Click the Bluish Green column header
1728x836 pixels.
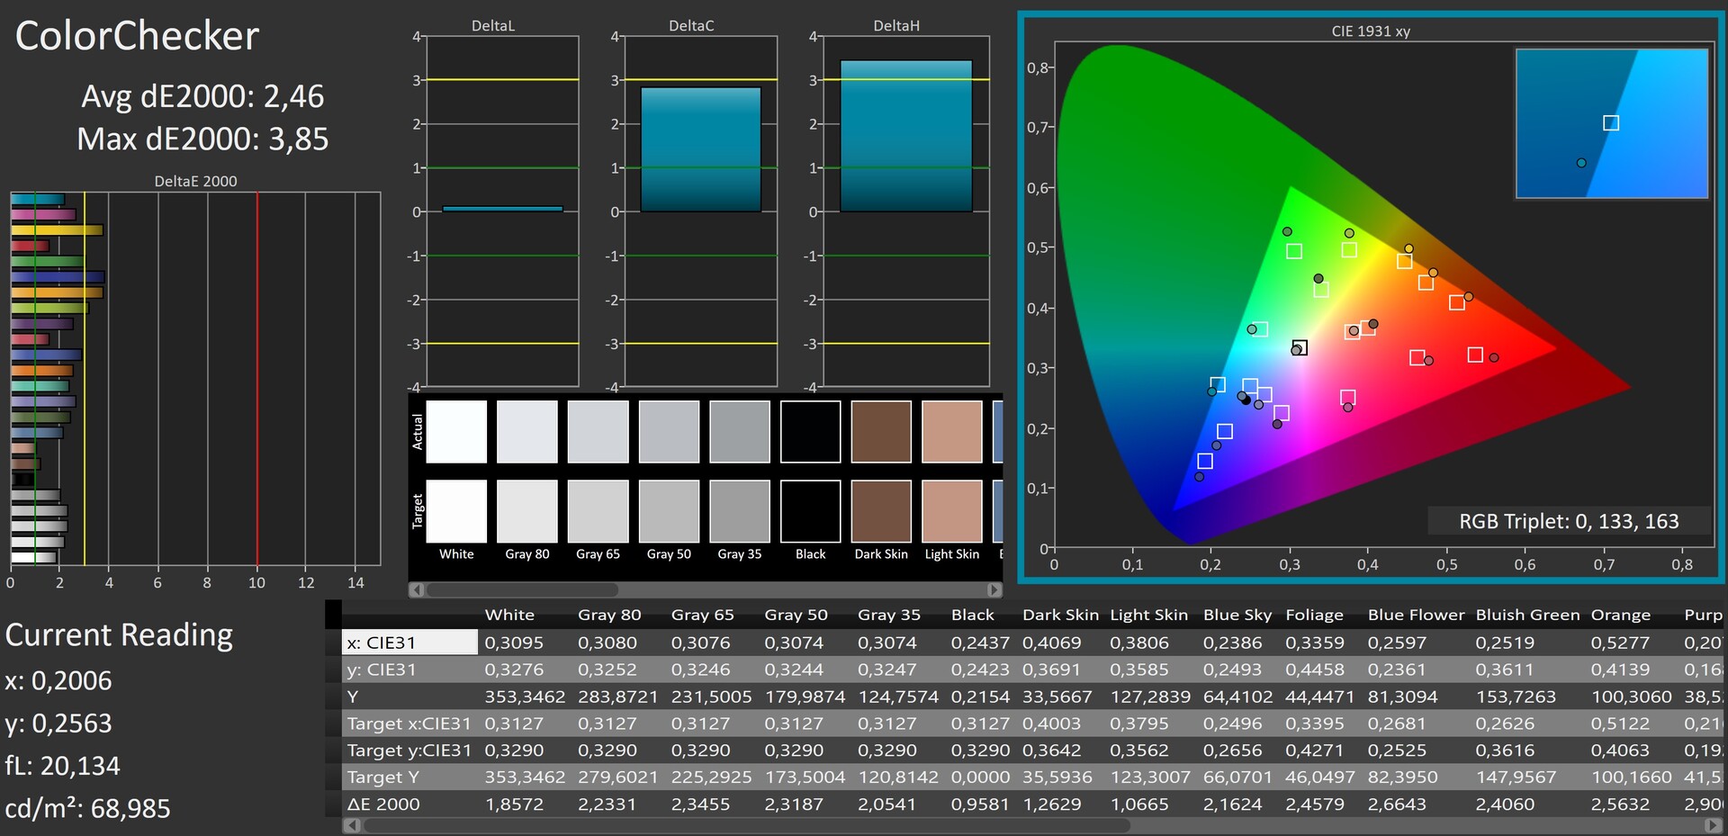[x=1527, y=615]
